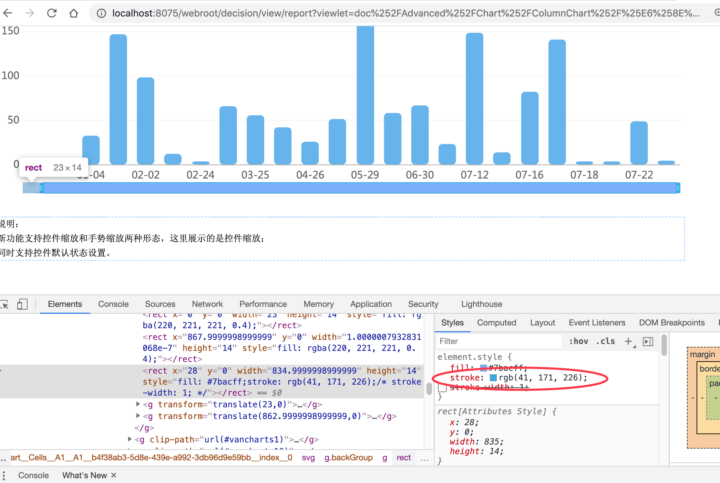The image size is (720, 483).
Task: Click the svg breadcrumb
Action: (x=308, y=458)
